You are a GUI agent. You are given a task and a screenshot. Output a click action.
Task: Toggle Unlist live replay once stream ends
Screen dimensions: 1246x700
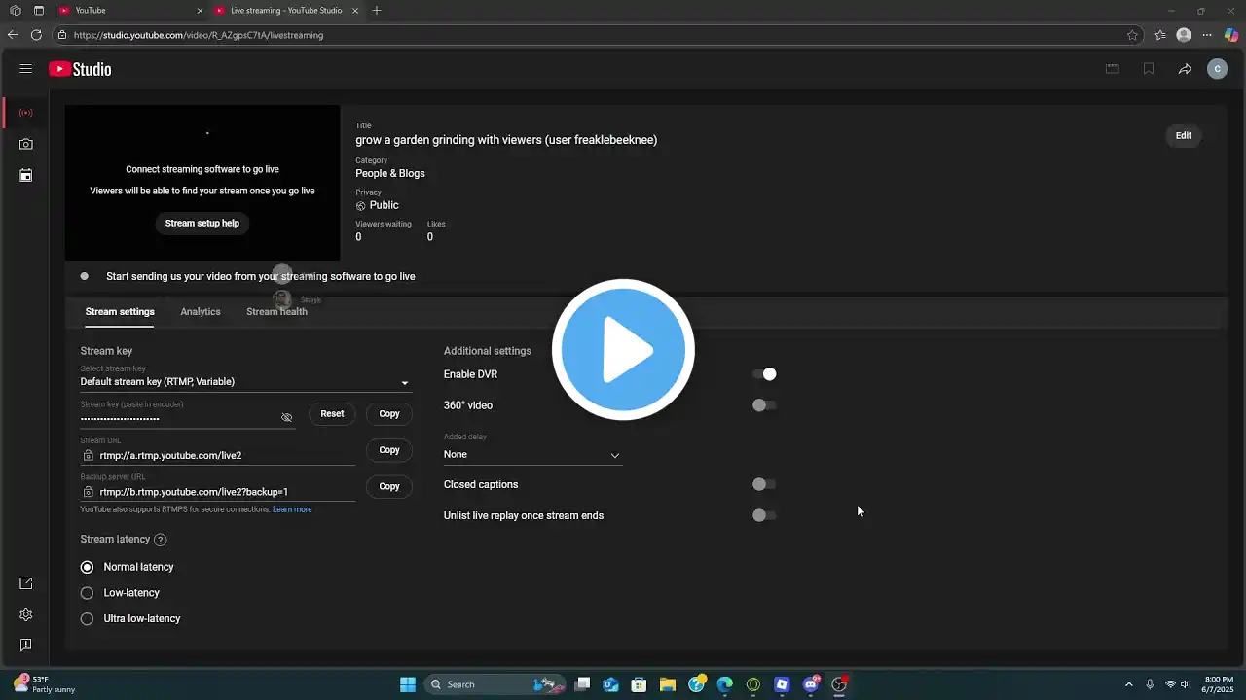click(764, 515)
